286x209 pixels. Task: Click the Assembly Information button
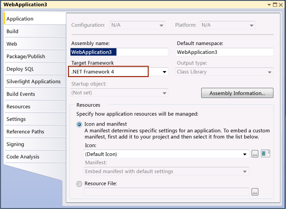click(237, 93)
